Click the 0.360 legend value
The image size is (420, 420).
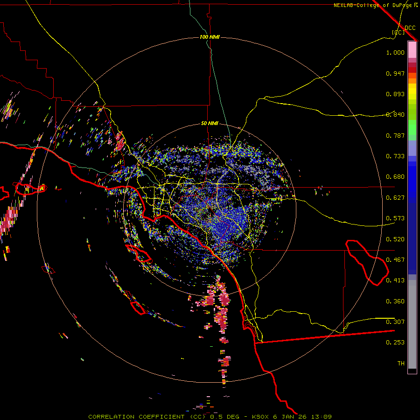(395, 301)
